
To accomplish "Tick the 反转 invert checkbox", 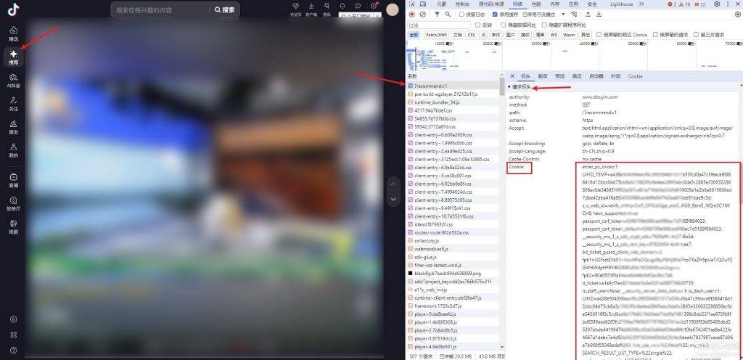I will [477, 25].
